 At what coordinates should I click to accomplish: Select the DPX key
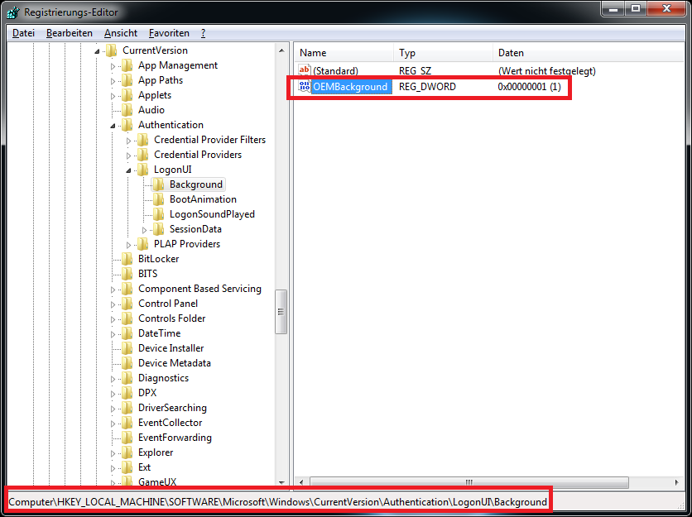pyautogui.click(x=147, y=393)
